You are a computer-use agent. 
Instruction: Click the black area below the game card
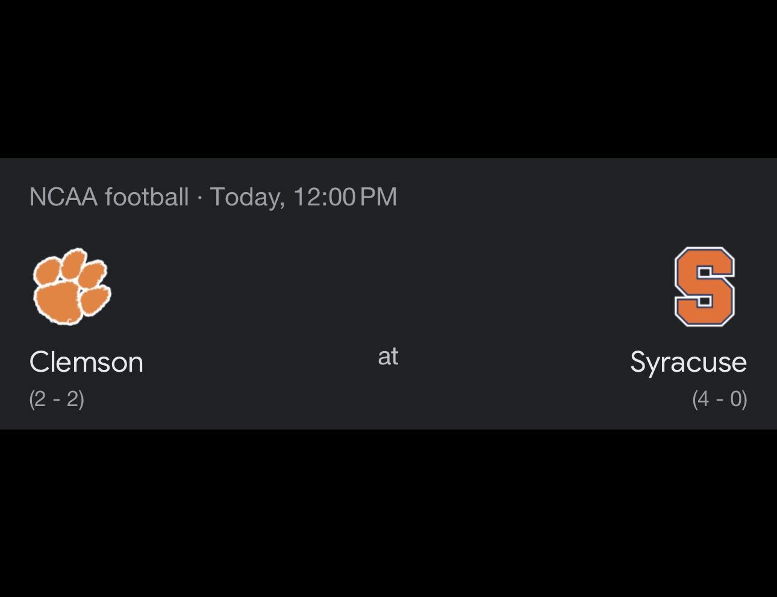[x=388, y=513]
